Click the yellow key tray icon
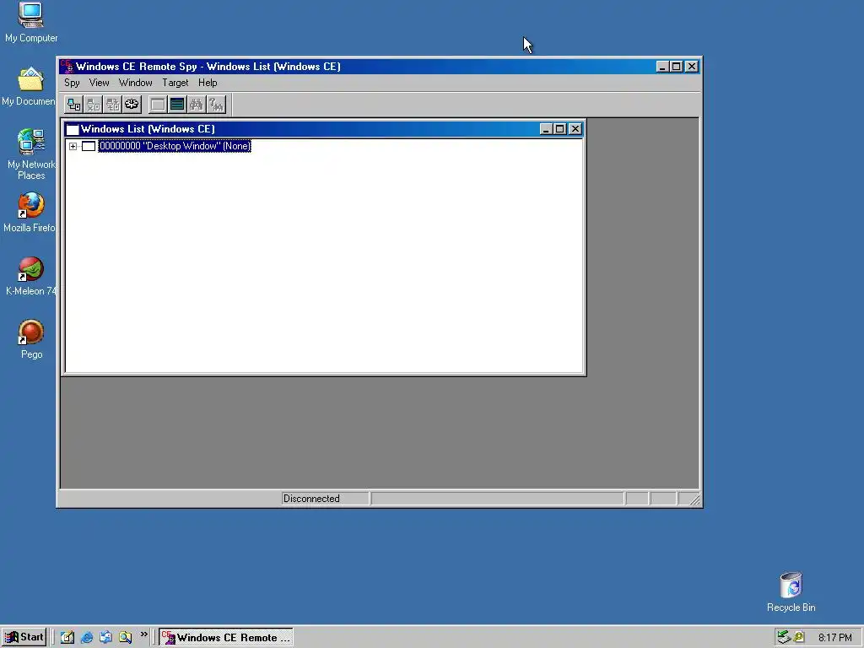The width and height of the screenshot is (864, 648). coord(798,638)
